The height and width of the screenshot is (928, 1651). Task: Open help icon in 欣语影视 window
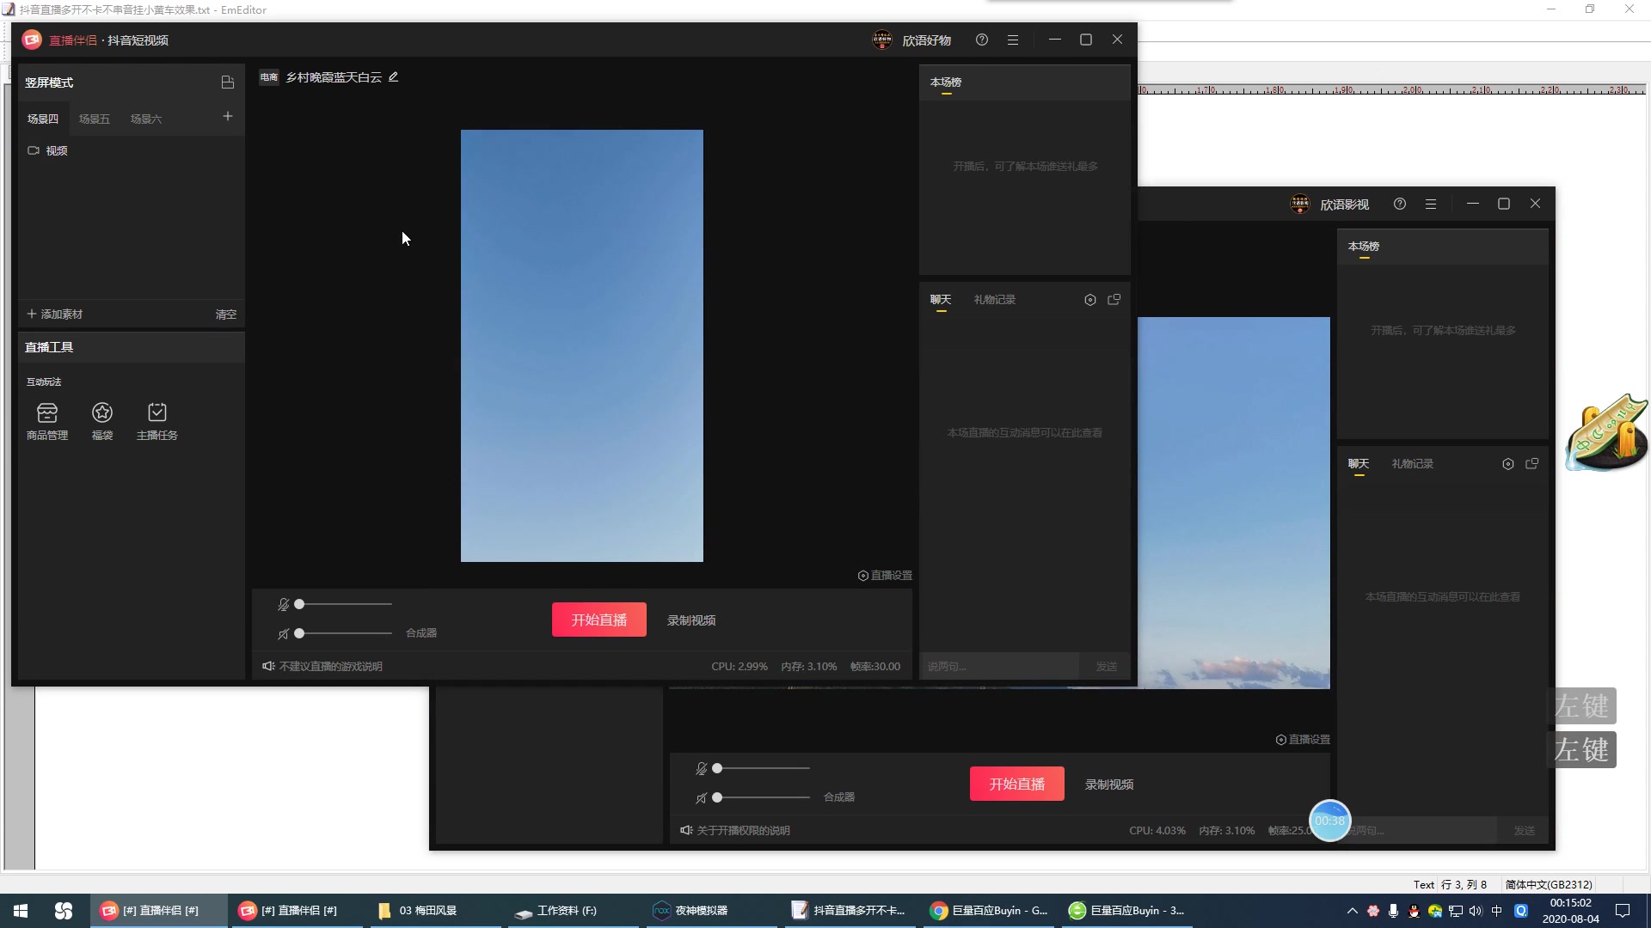point(1400,205)
